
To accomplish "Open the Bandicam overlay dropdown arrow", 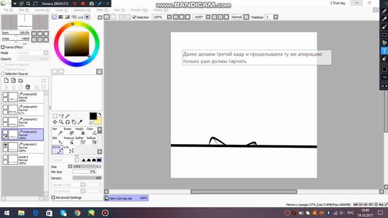I will [x=15, y=4].
